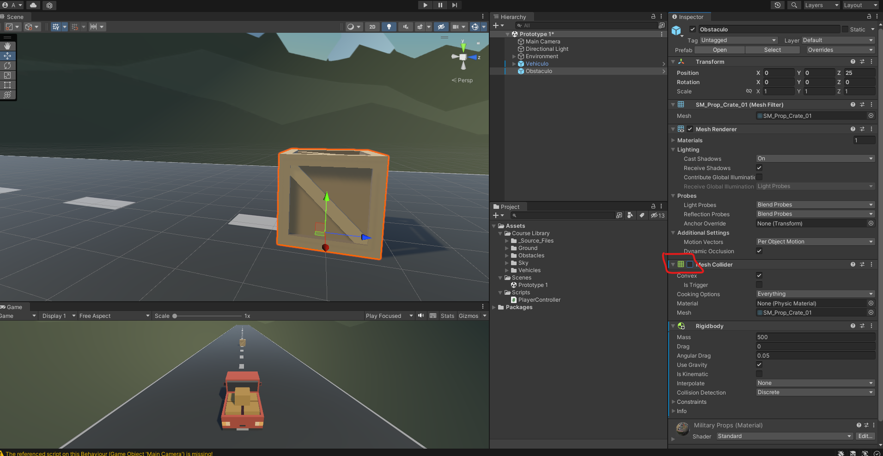Enable the Mesh Collider component checkbox

click(x=690, y=265)
